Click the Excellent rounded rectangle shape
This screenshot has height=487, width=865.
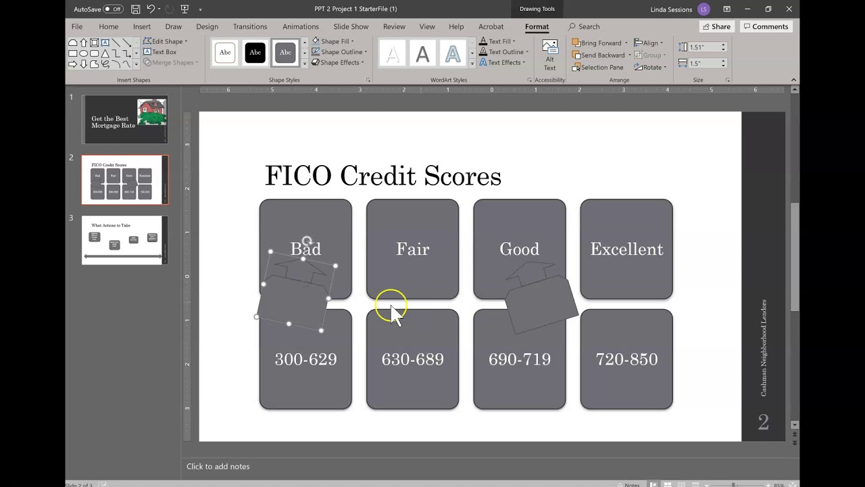tap(626, 249)
